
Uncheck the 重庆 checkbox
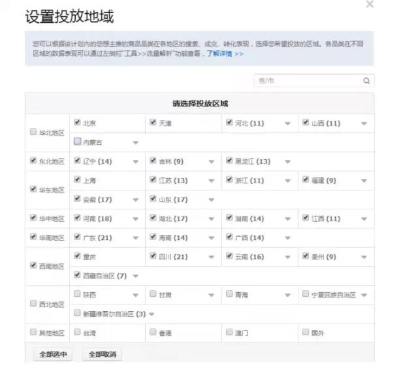pos(77,256)
